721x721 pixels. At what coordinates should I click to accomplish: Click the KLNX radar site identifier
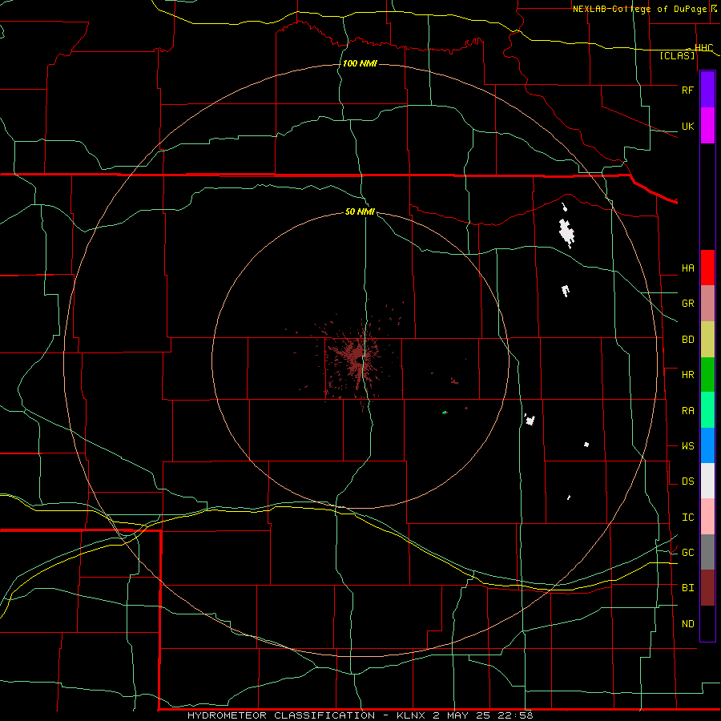[x=412, y=715]
